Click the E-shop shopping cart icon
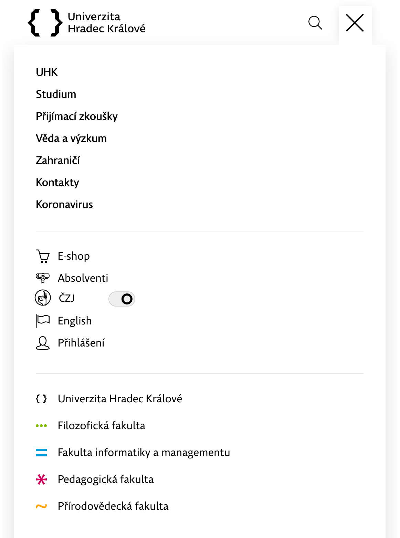Viewport: 400px width, 538px height. [43, 256]
